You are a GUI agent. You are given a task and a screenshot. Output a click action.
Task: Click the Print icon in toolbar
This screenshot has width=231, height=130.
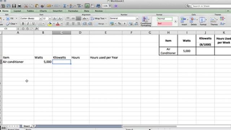(x=19, y=6)
